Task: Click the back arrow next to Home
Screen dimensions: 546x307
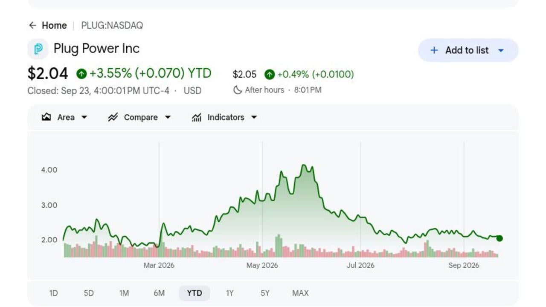Action: [x=32, y=26]
